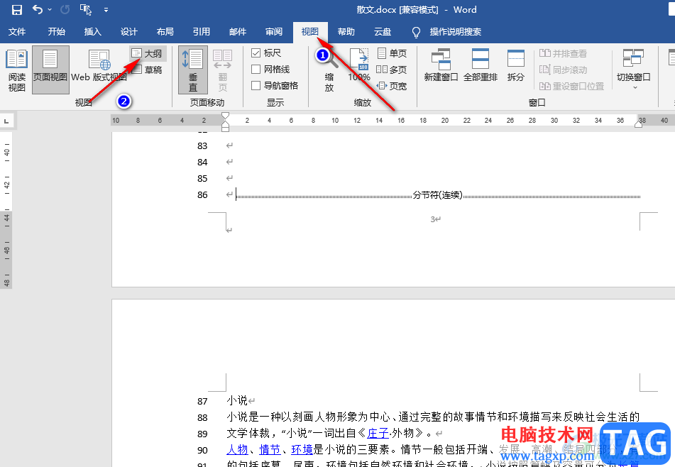Expand the customize quick access toolbar arrow
675x467 pixels.
coord(106,9)
